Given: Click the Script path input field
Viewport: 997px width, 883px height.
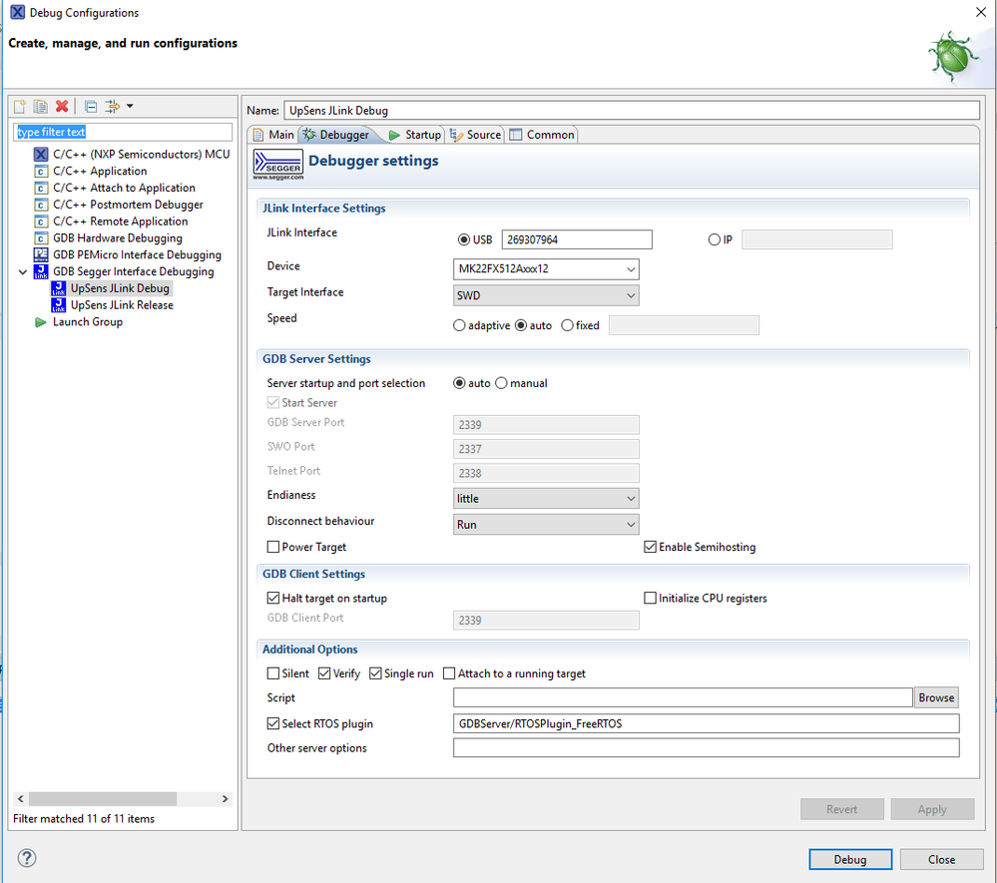Looking at the screenshot, I should point(683,697).
